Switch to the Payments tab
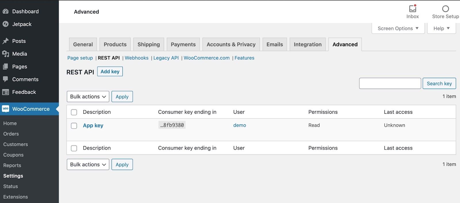This screenshot has height=203, width=460. point(183,45)
